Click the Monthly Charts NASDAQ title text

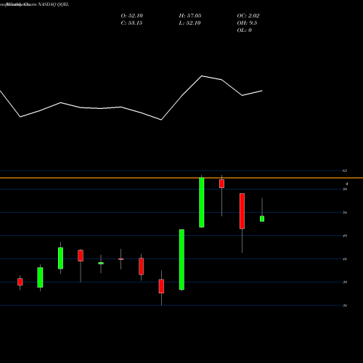[x=34, y=4]
